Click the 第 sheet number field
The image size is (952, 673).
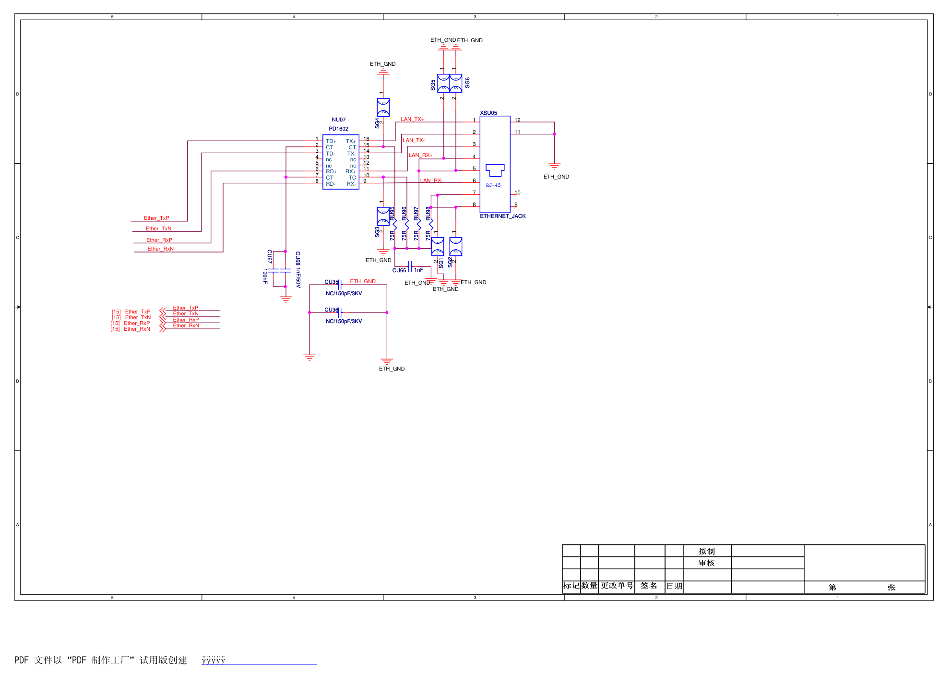tap(833, 587)
